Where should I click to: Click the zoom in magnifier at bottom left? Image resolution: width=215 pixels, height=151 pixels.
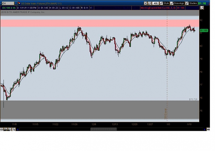pyautogui.click(x=6, y=129)
